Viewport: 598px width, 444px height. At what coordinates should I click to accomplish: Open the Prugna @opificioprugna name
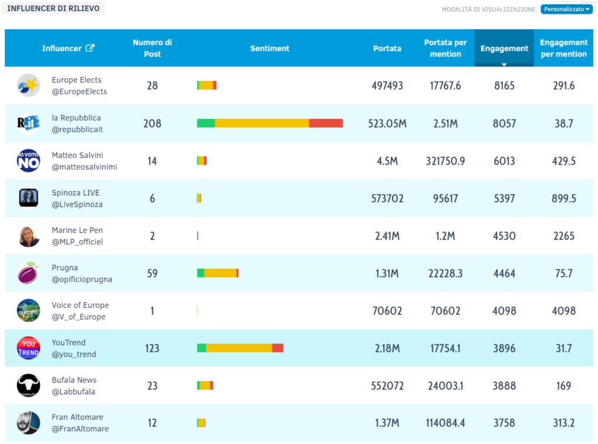point(82,273)
